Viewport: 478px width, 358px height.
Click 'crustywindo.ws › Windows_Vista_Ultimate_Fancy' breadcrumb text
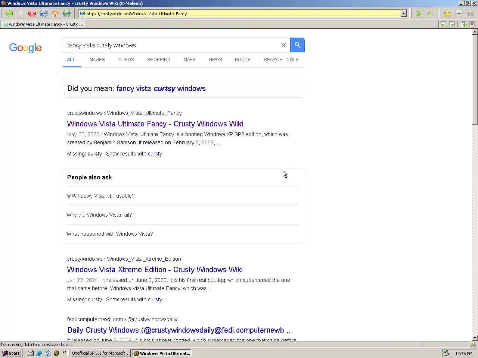(124, 113)
